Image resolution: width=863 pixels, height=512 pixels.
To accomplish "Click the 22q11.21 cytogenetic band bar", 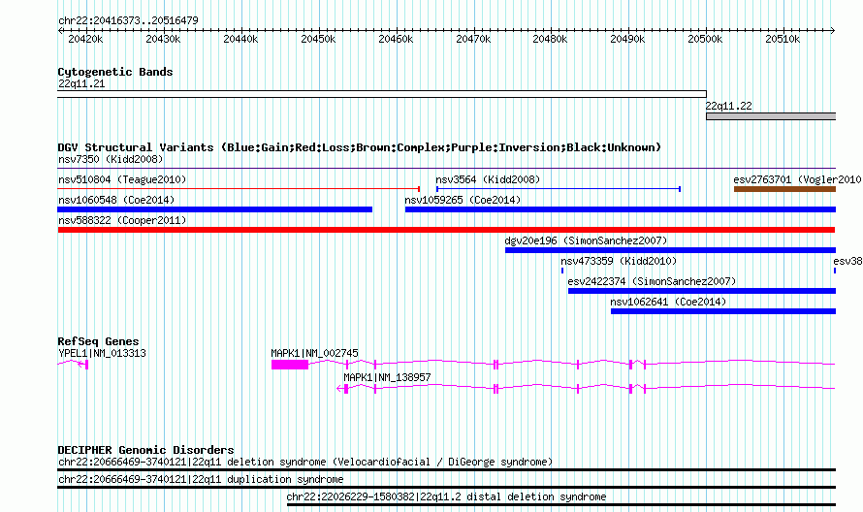I will tap(382, 94).
